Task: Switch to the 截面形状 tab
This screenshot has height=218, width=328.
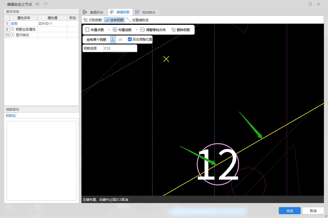Action: [93, 12]
